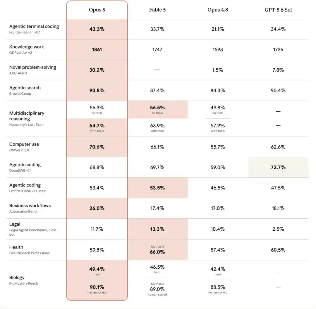The width and height of the screenshot is (316, 309).
Task: Click the Opus 4.8 column header
Action: pos(218,10)
